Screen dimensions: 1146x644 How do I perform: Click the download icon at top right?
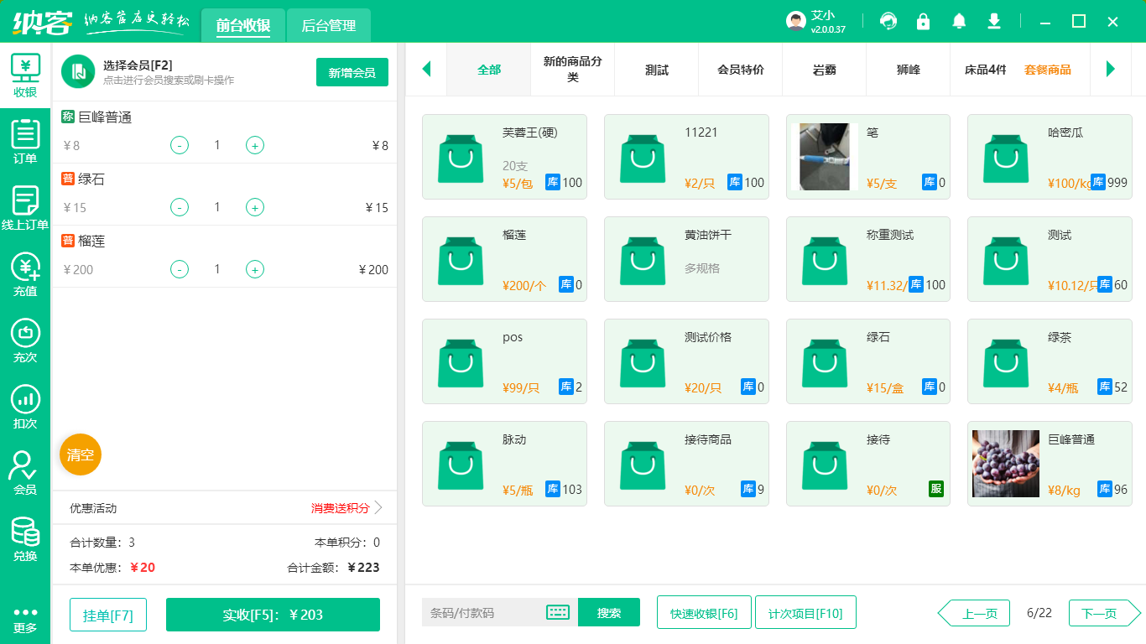point(994,21)
